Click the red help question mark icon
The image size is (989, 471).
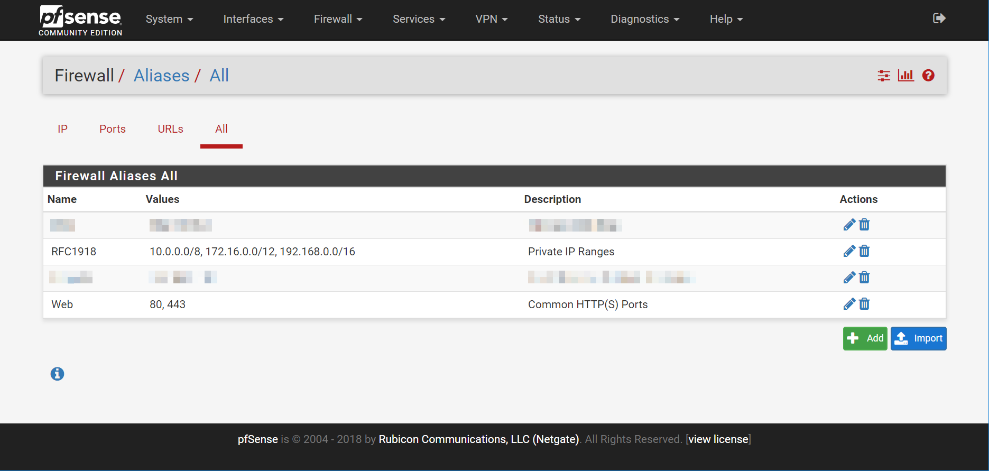coord(928,76)
